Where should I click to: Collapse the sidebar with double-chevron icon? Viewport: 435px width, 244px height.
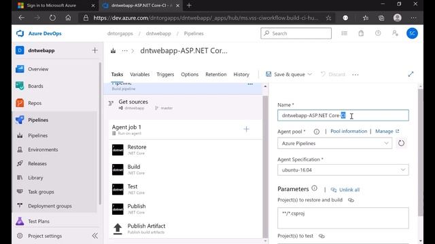point(95,236)
